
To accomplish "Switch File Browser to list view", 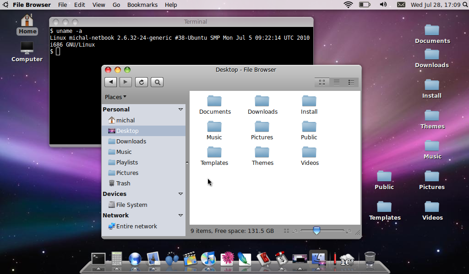I will click(x=337, y=82).
